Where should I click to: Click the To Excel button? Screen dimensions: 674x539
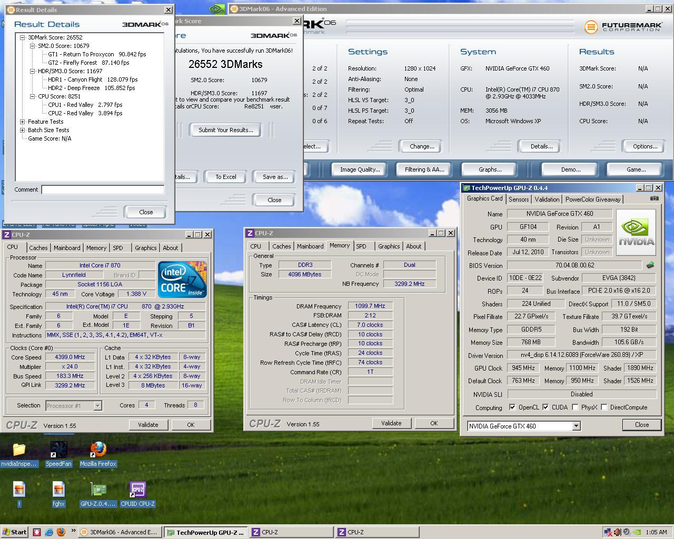226,177
